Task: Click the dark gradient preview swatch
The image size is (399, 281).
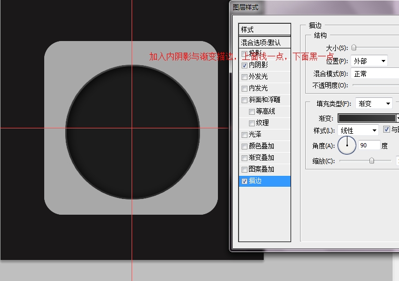Action: coord(367,118)
